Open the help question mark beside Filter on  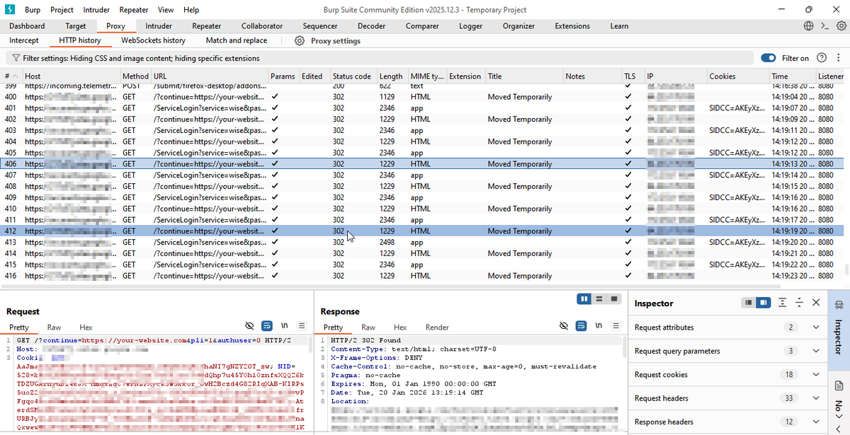(x=822, y=58)
